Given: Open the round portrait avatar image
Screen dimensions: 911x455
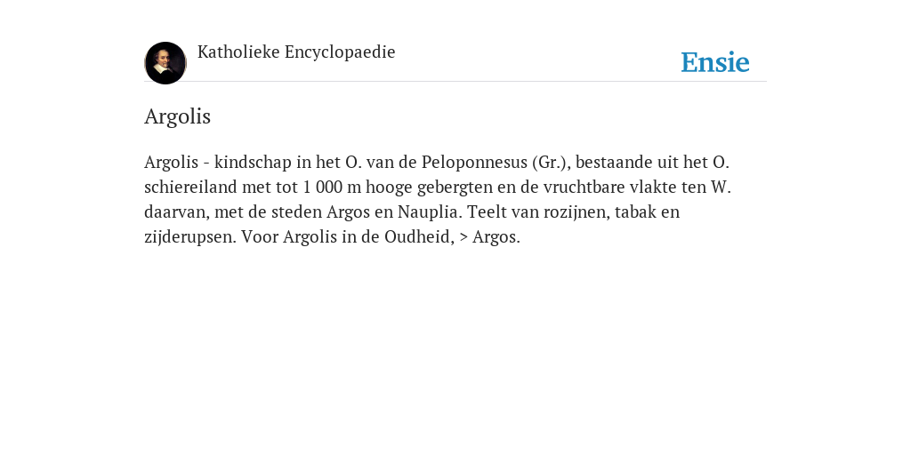Looking at the screenshot, I should 165,63.
